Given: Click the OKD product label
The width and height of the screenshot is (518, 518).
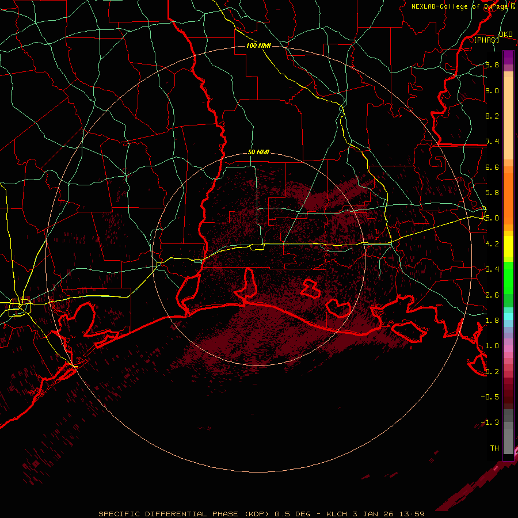Looking at the screenshot, I should 506,35.
